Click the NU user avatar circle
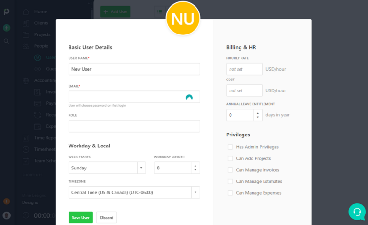The width and height of the screenshot is (368, 225). tap(183, 18)
